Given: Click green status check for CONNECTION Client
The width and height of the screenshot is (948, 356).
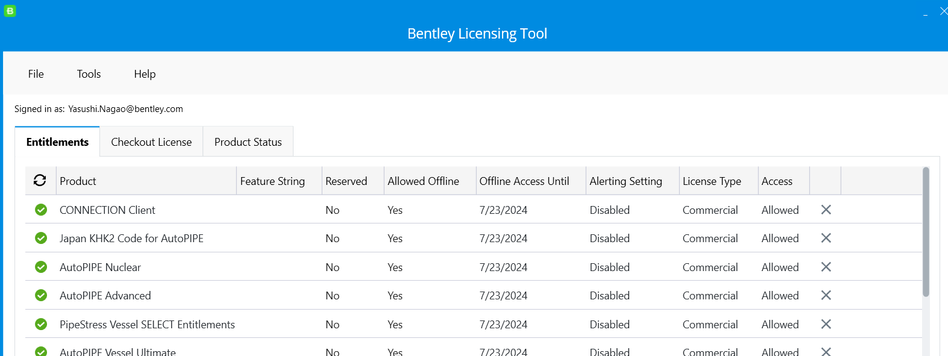Looking at the screenshot, I should 41,210.
